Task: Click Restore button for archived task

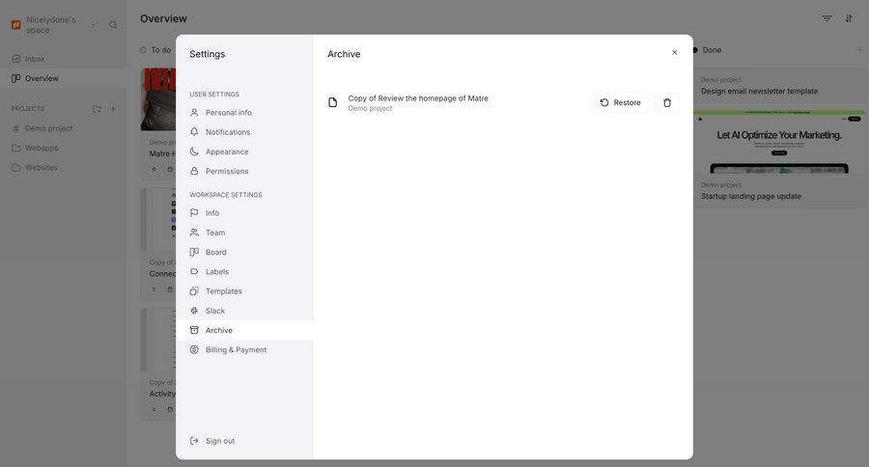Action: [x=620, y=102]
